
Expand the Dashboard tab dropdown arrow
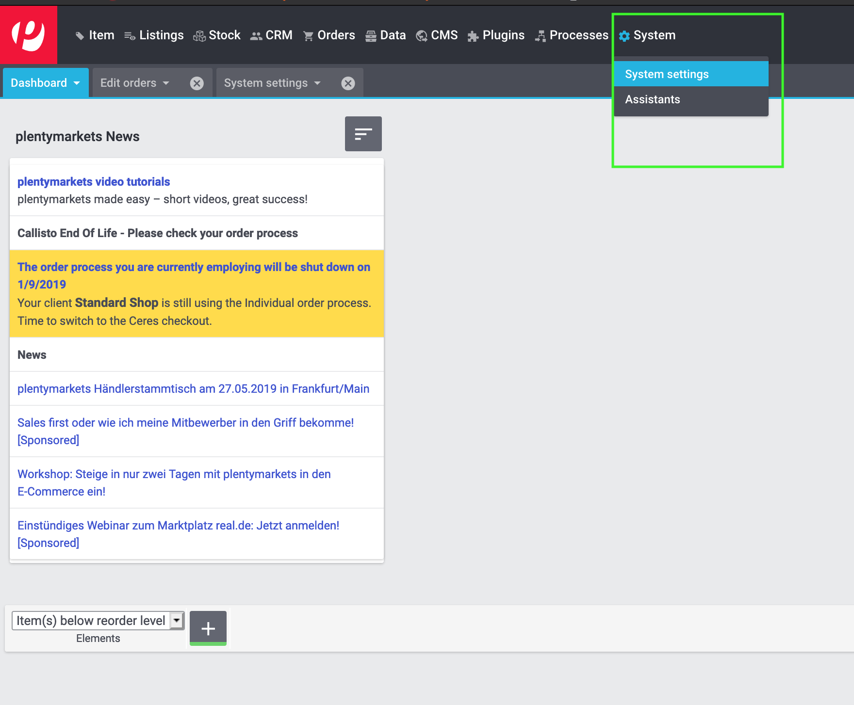coord(77,83)
